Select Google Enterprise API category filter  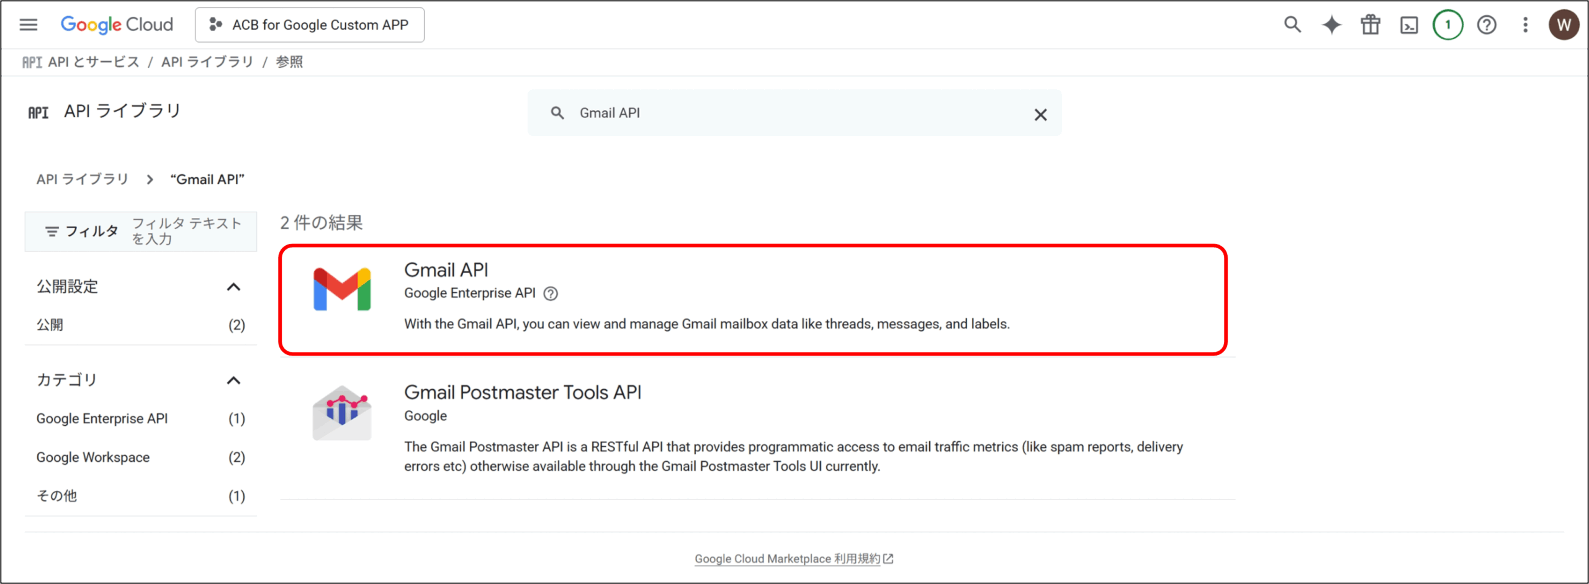tap(102, 419)
